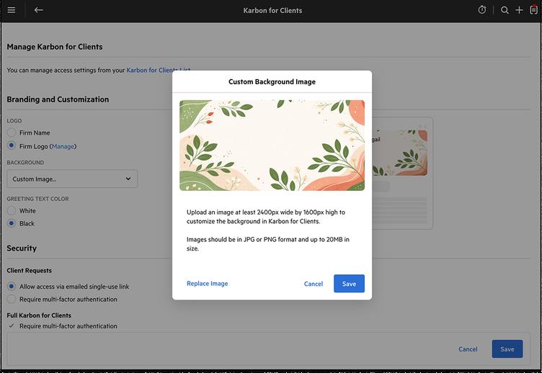Cancel the Custom Background Image dialog

tap(314, 284)
